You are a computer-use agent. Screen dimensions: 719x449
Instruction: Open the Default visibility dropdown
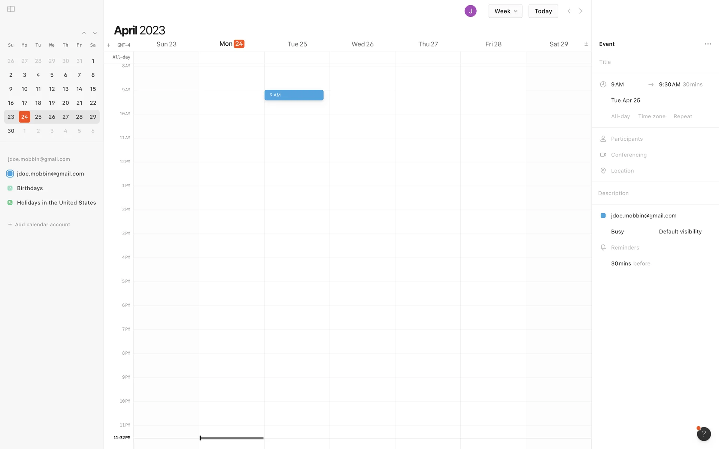point(680,232)
